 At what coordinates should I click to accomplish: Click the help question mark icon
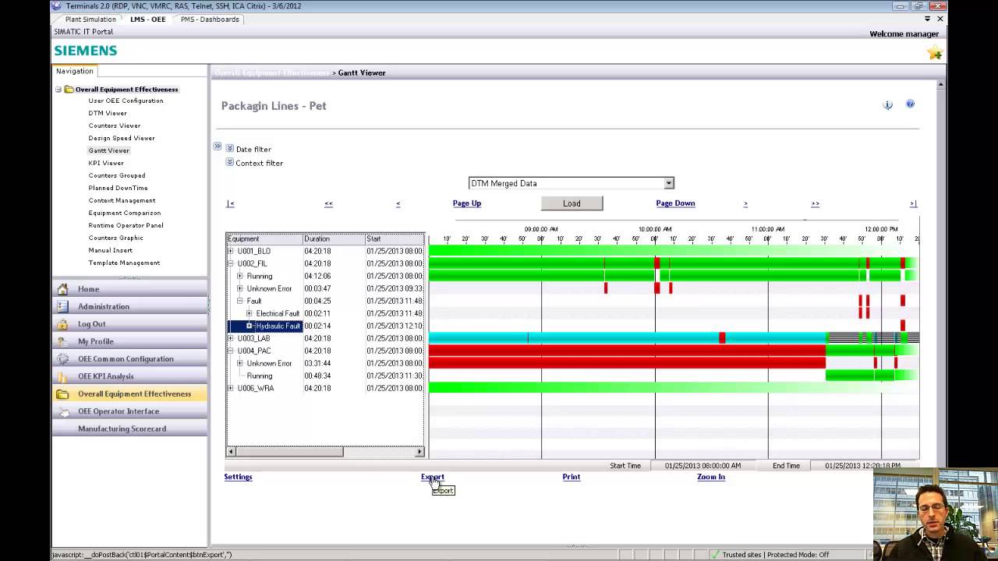tap(910, 104)
